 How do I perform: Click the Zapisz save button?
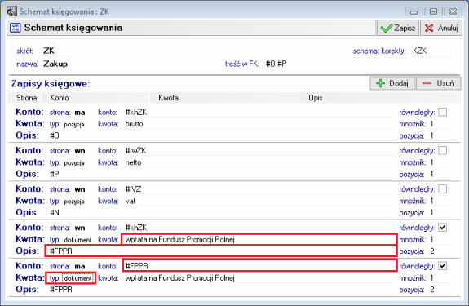pos(397,28)
